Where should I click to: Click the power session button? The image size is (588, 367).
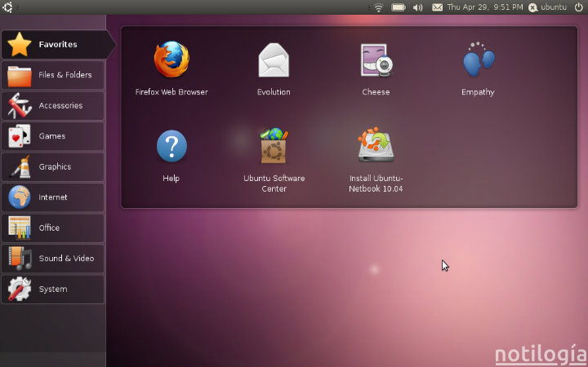pos(579,7)
